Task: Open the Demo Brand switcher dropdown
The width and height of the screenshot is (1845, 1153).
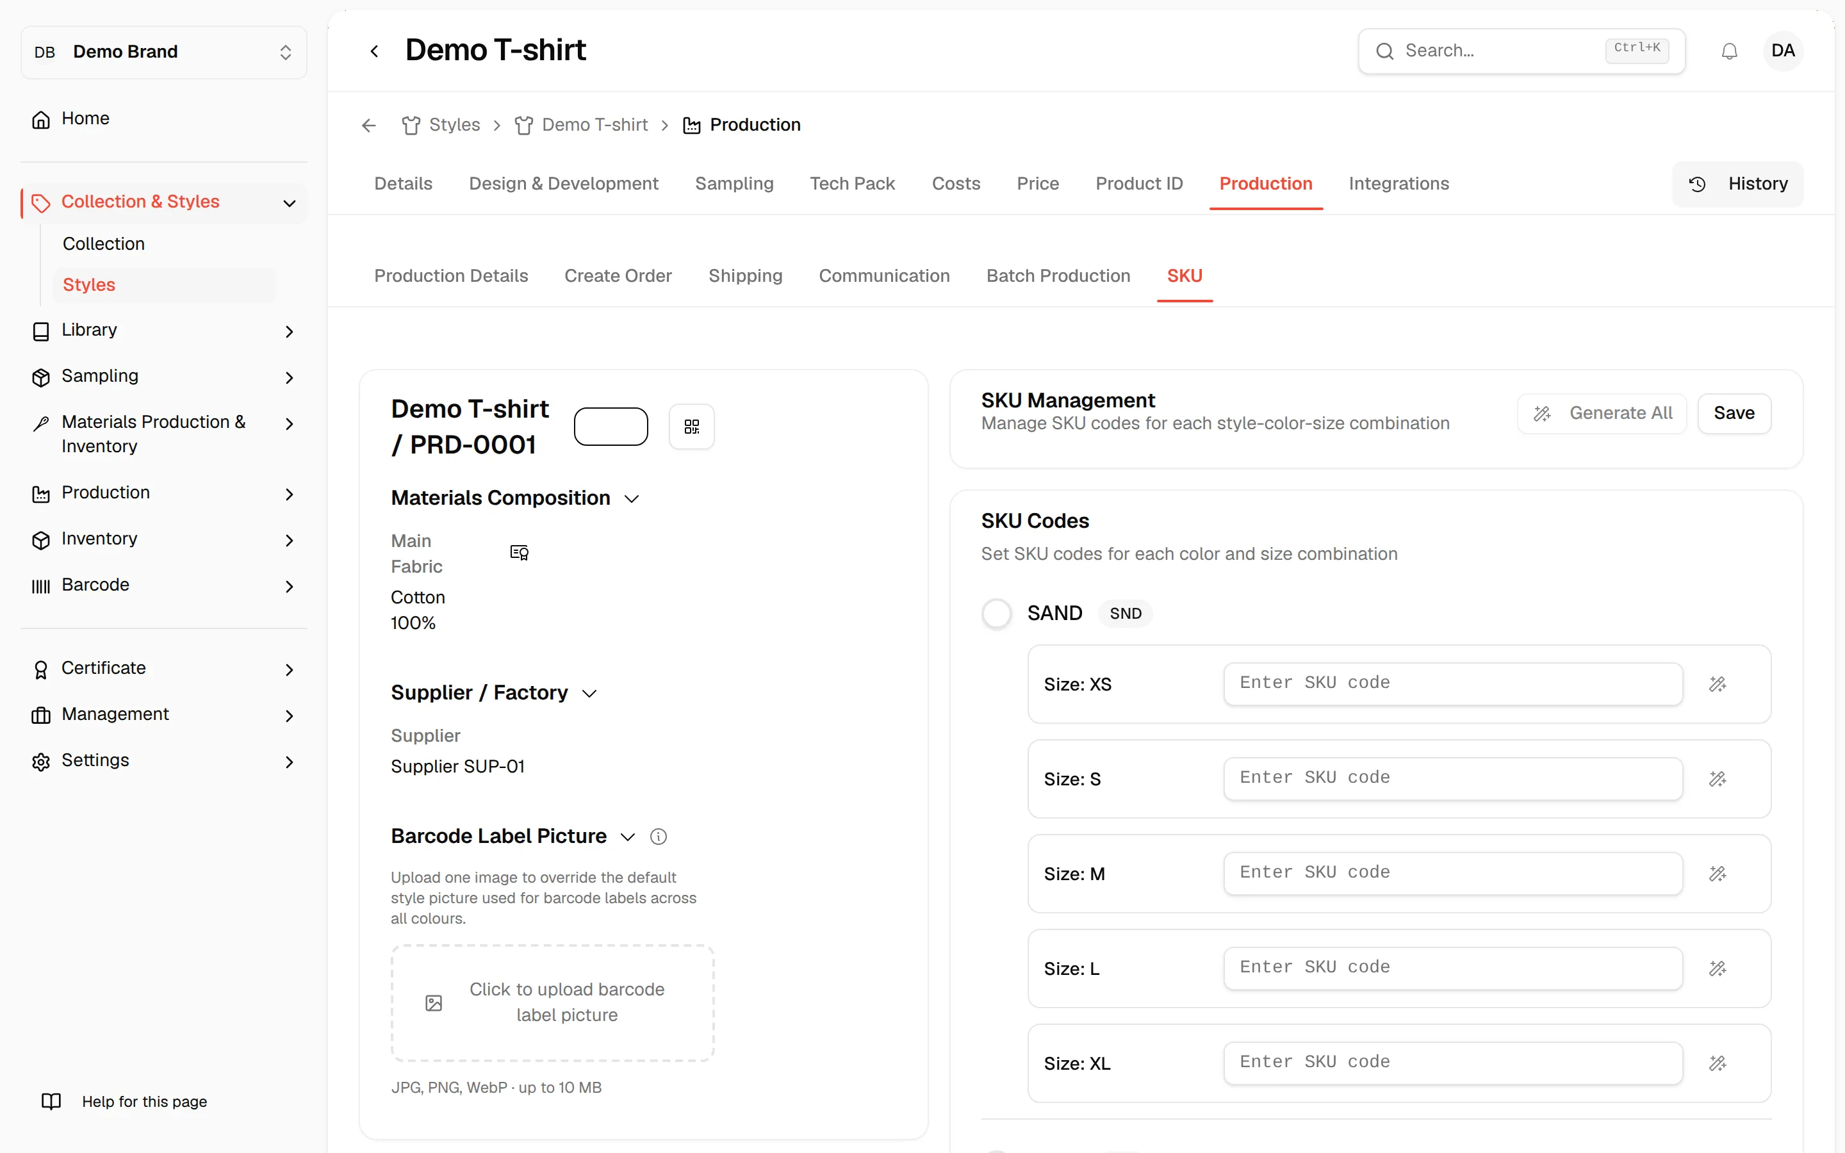Action: [x=164, y=52]
